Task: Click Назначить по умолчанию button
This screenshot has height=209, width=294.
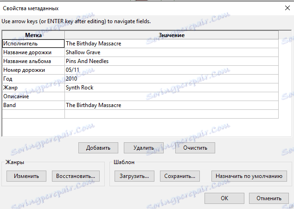Action: click(x=249, y=176)
